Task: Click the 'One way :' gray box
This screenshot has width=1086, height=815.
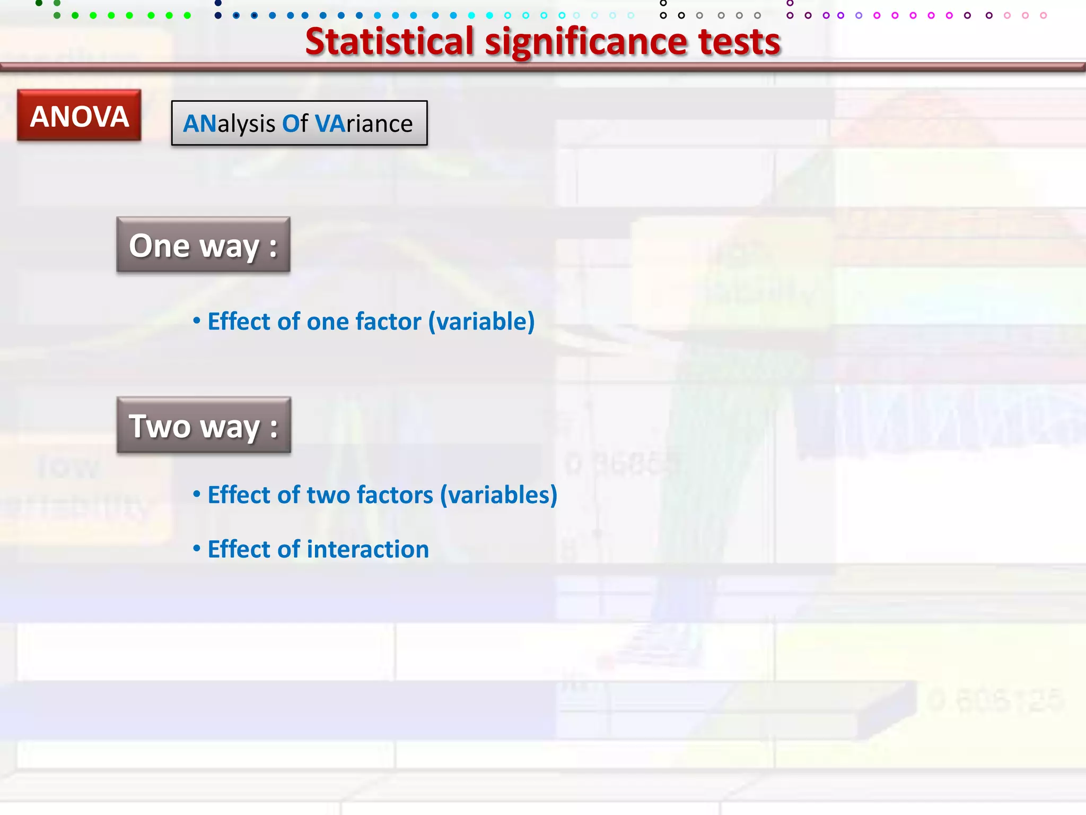Action: (x=203, y=245)
